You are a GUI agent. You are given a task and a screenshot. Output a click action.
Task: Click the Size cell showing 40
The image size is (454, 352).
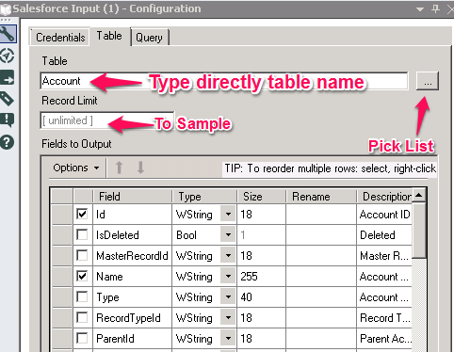262,297
